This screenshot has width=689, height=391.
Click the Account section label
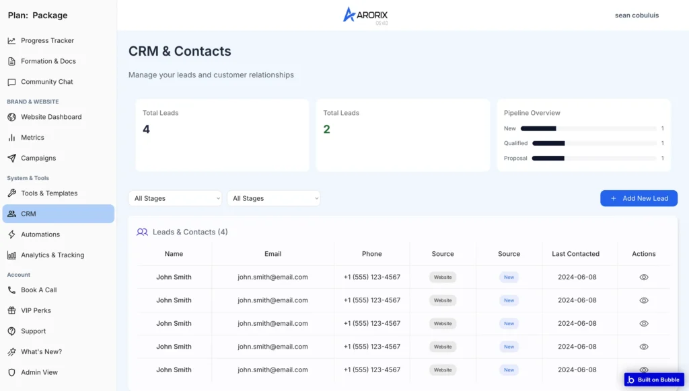(18, 275)
